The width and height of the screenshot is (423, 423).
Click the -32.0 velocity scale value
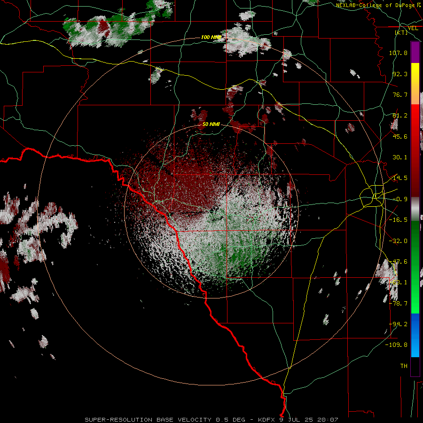click(x=398, y=241)
